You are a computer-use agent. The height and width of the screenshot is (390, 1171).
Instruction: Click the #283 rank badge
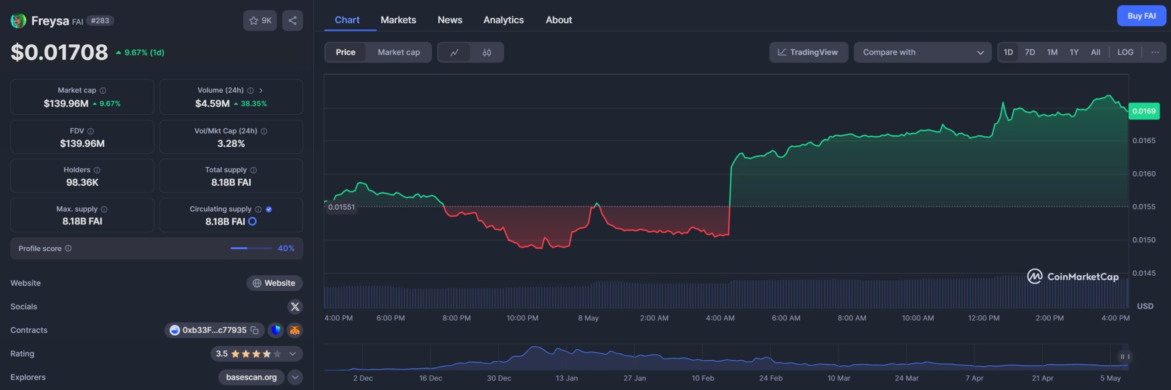tap(100, 21)
